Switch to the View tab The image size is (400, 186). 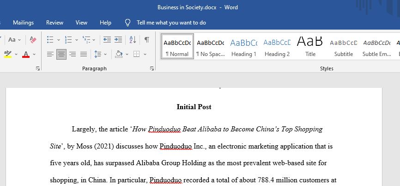pyautogui.click(x=81, y=23)
